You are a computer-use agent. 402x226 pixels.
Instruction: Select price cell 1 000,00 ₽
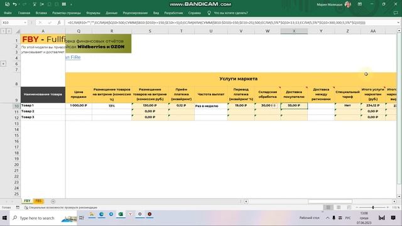79,105
